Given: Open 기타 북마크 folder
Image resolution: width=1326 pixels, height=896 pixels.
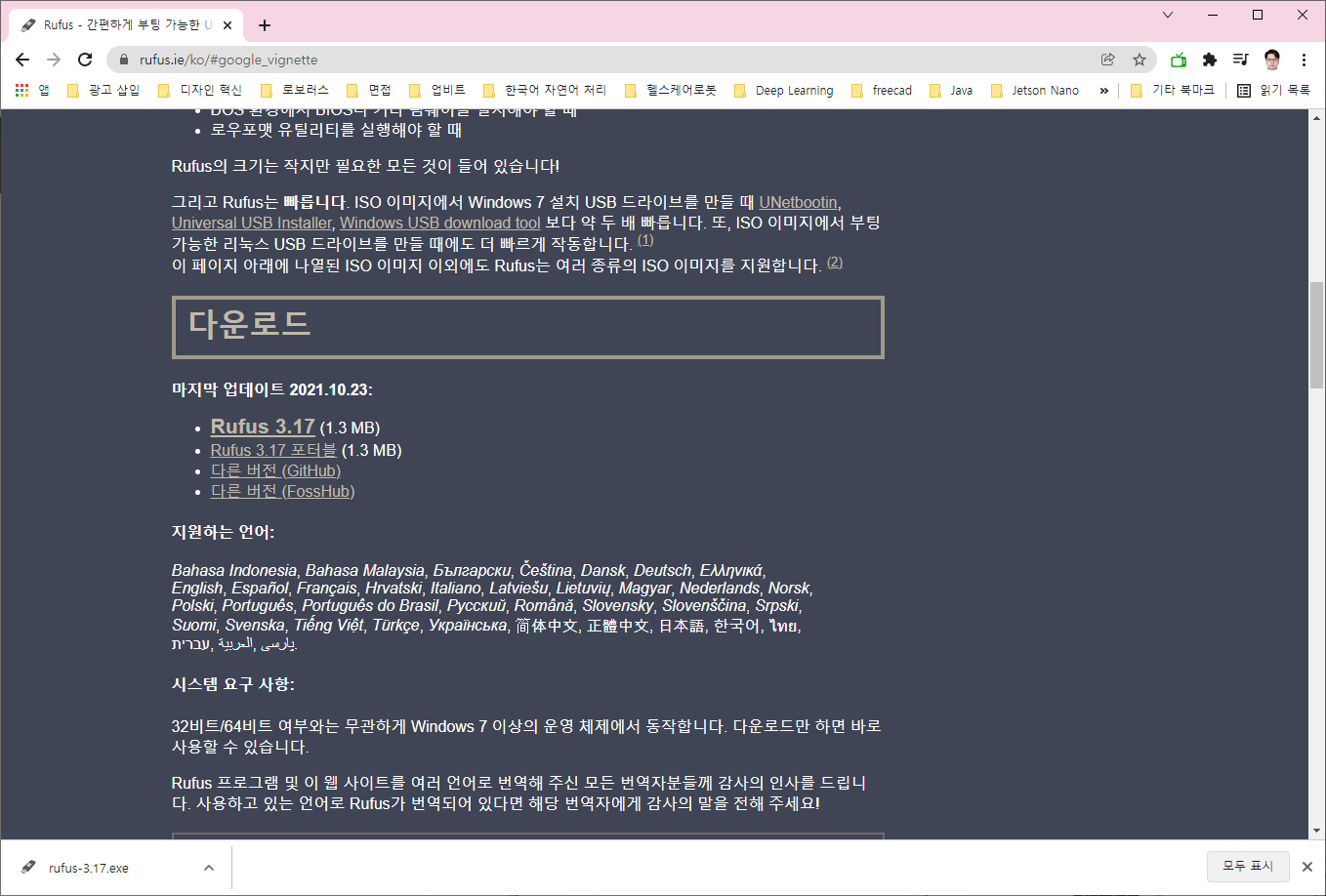Looking at the screenshot, I should [1173, 90].
